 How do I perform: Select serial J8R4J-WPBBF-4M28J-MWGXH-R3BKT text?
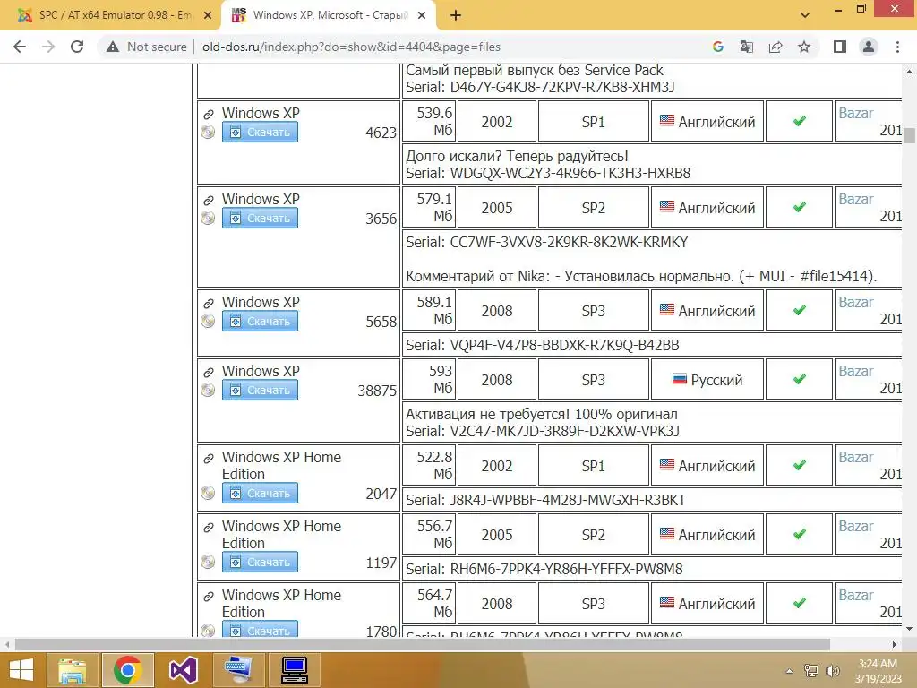click(x=568, y=500)
